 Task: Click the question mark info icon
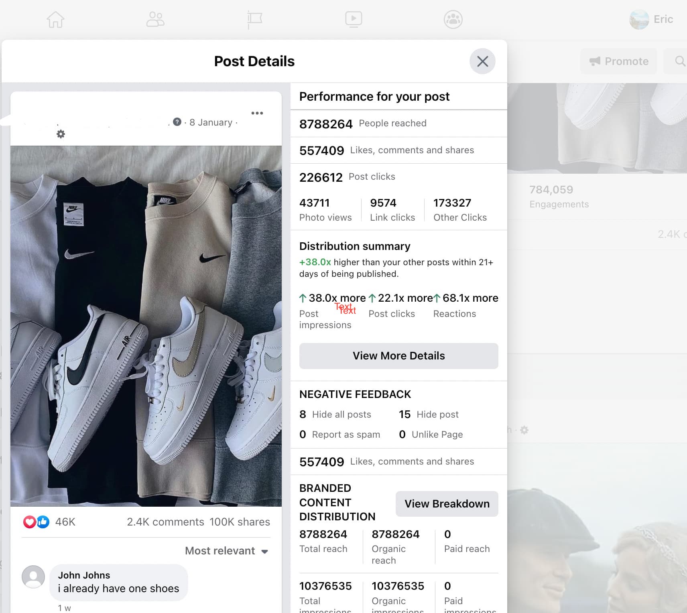(177, 122)
